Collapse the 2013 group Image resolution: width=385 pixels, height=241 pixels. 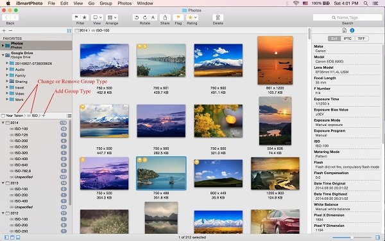(x=3, y=183)
